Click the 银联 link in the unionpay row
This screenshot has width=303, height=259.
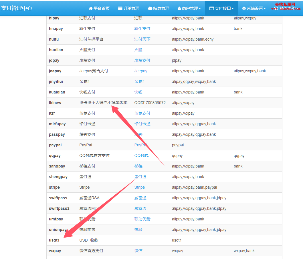coord(138,230)
